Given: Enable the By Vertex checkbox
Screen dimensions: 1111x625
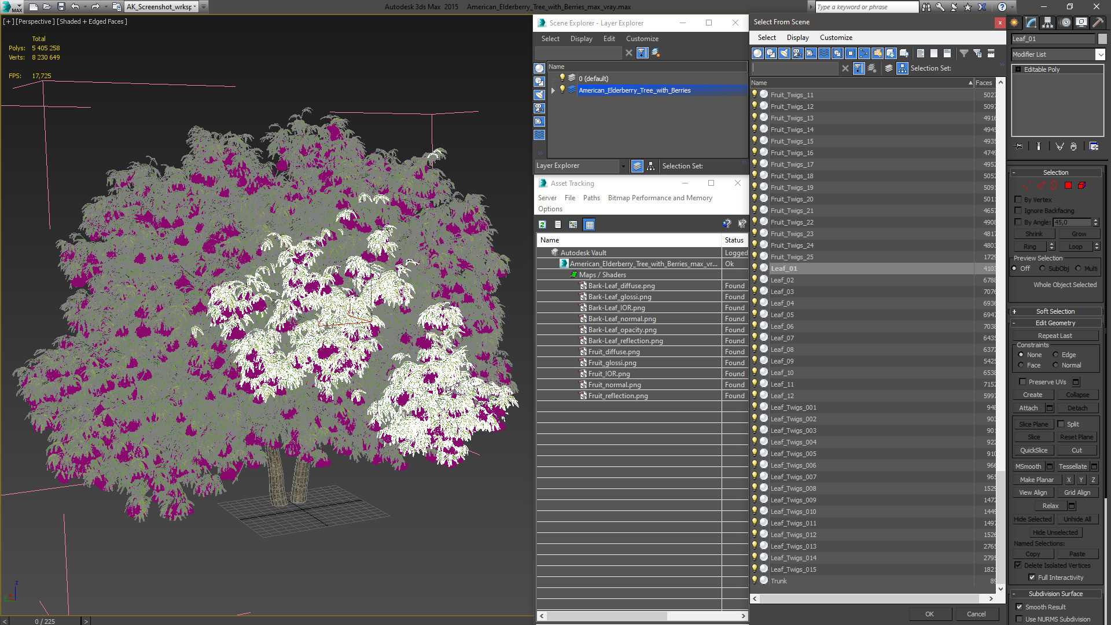Looking at the screenshot, I should point(1018,200).
